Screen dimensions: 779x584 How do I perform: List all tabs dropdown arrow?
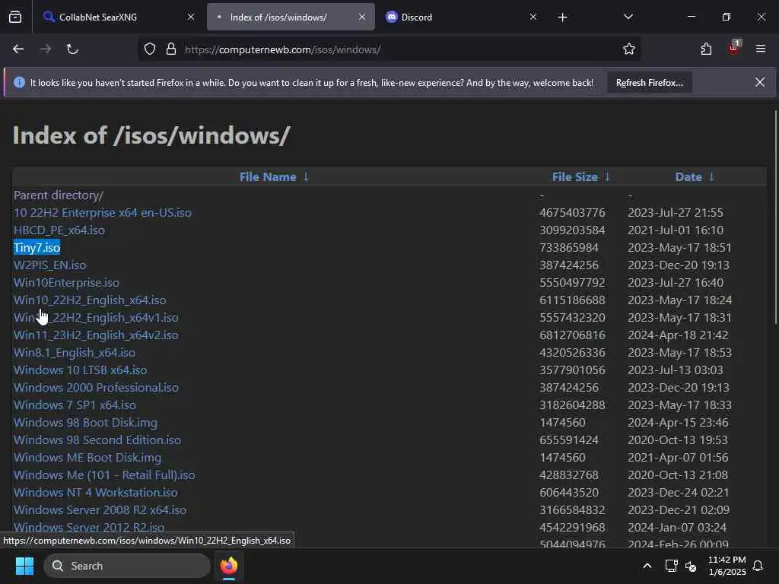[628, 17]
